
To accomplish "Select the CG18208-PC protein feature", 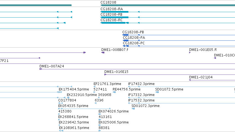I will (x=134, y=43).
